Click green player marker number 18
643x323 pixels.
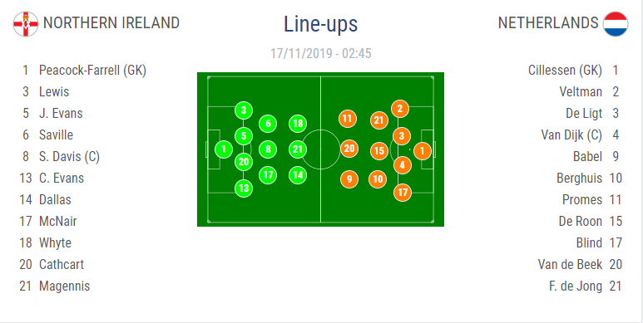tap(298, 124)
